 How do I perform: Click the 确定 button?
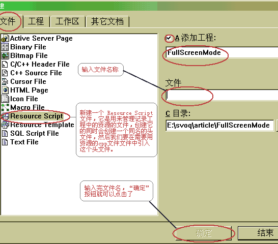[x=204, y=233]
